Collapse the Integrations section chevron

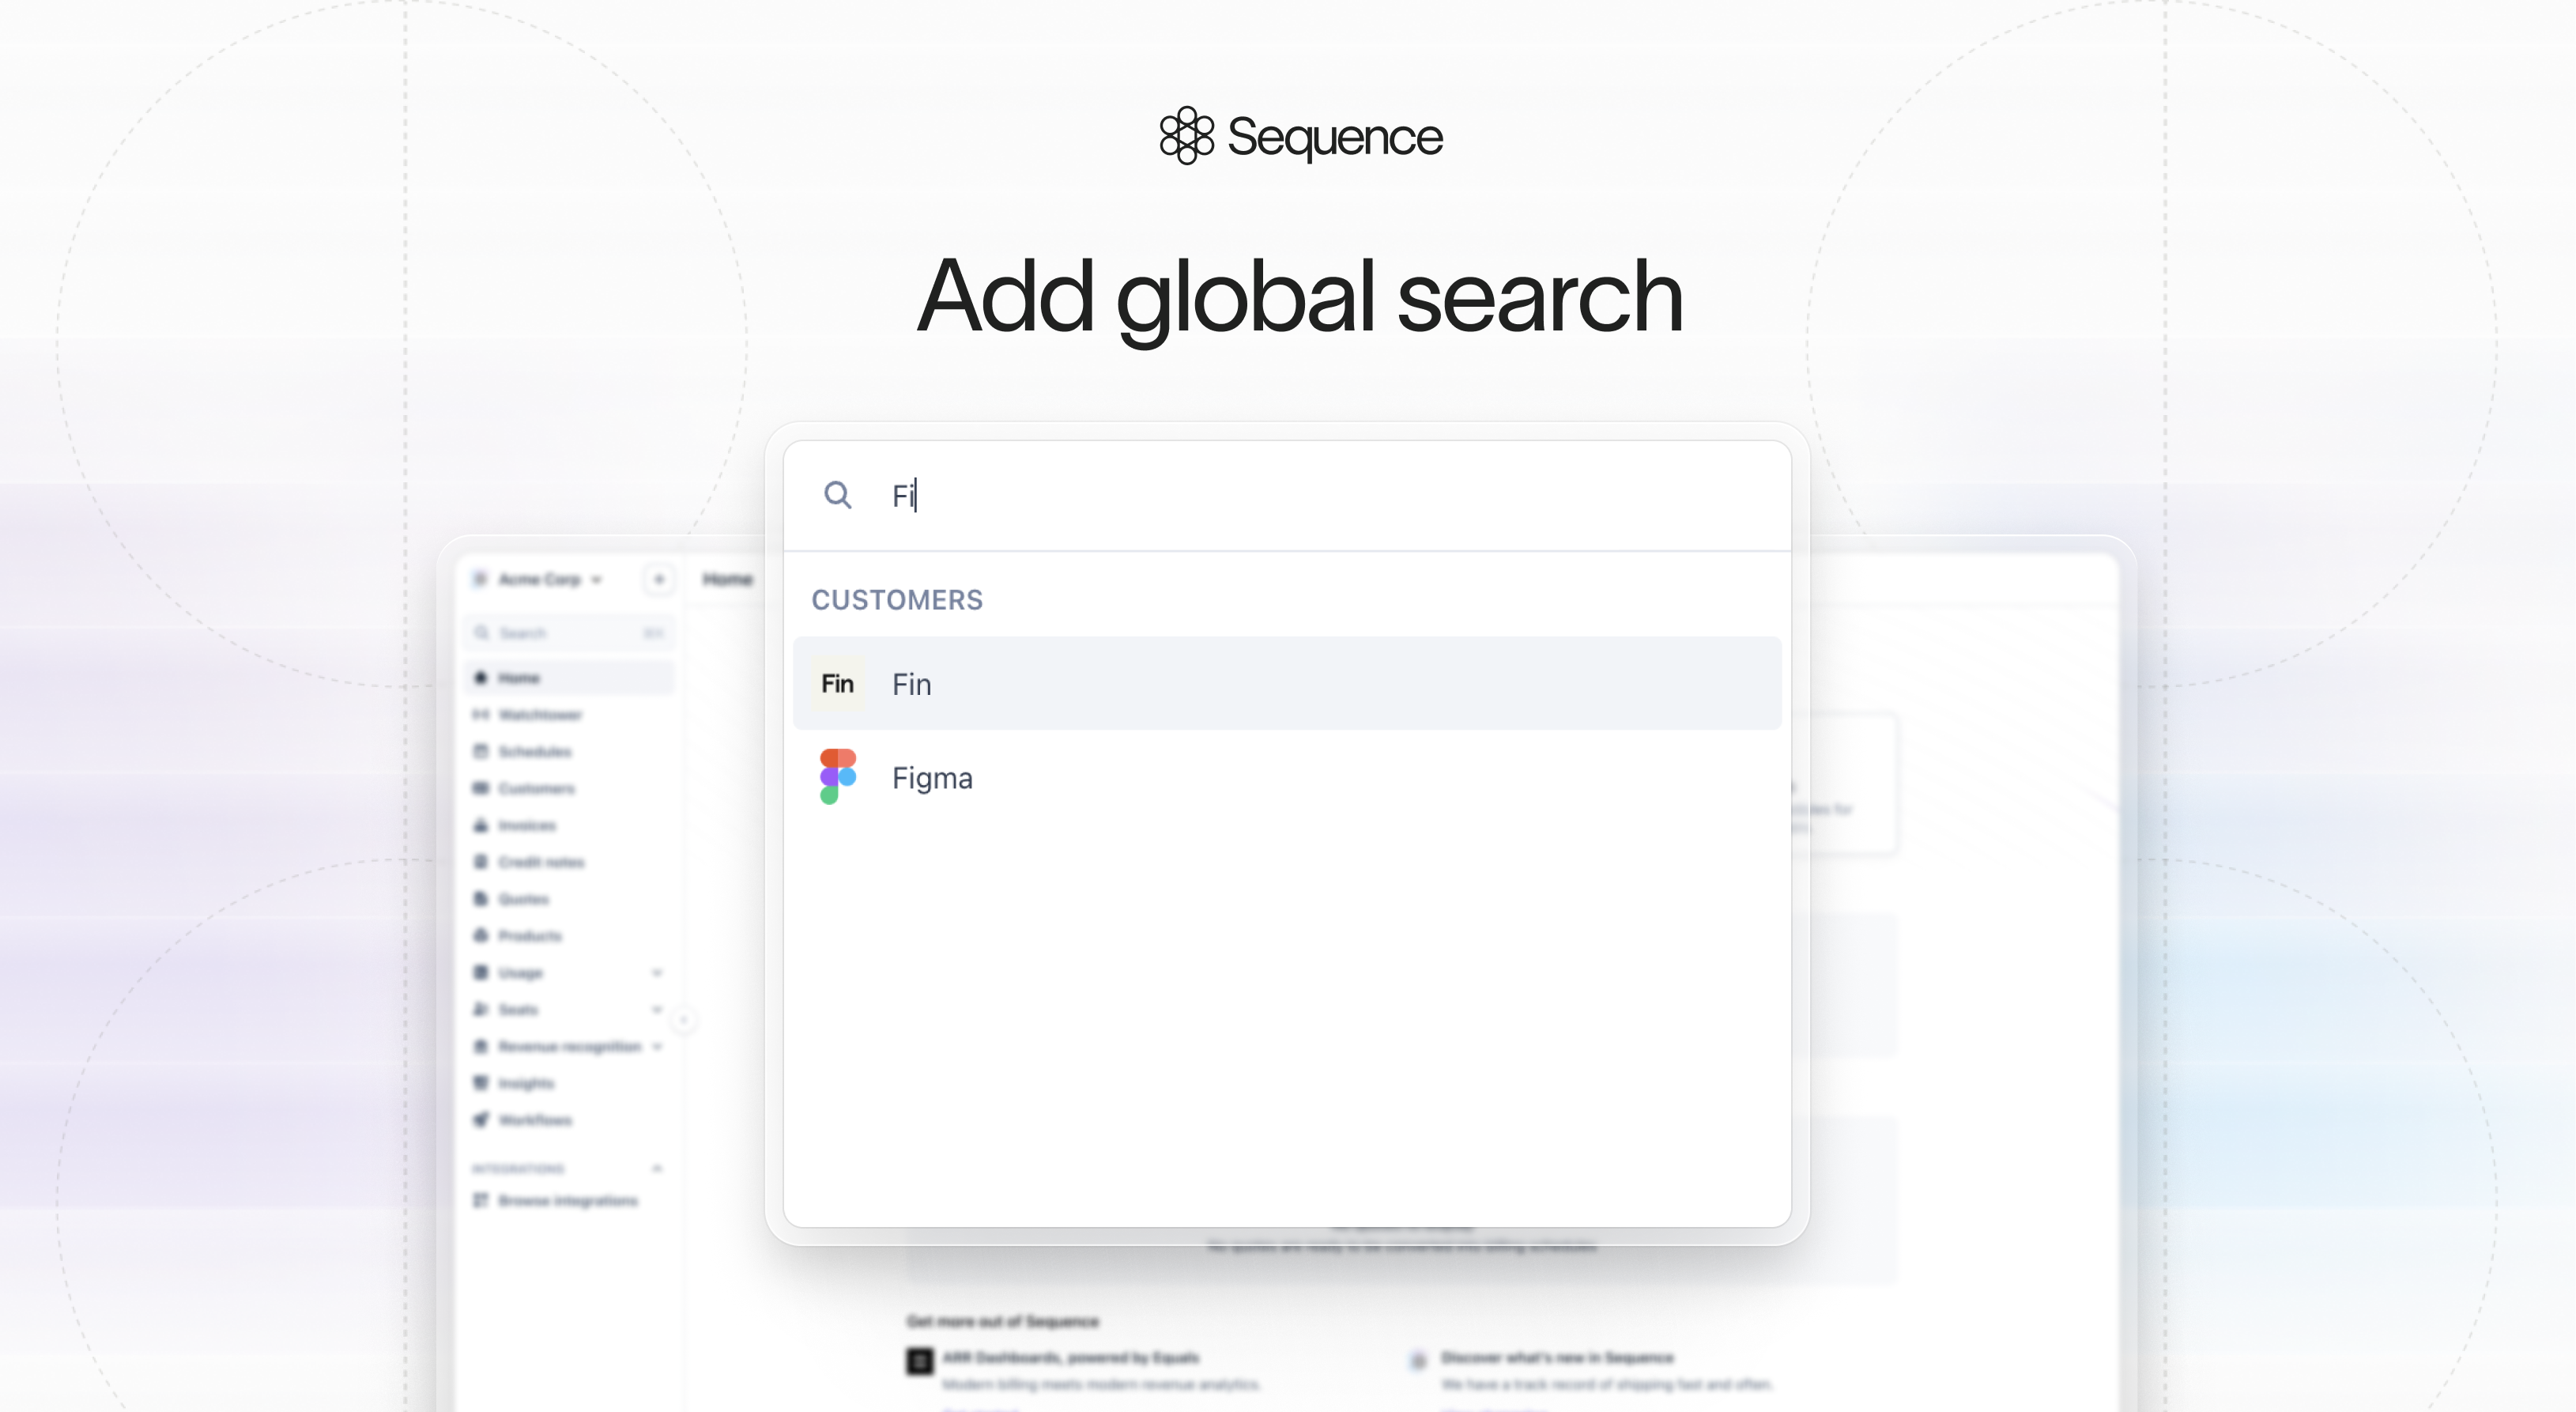(657, 1168)
